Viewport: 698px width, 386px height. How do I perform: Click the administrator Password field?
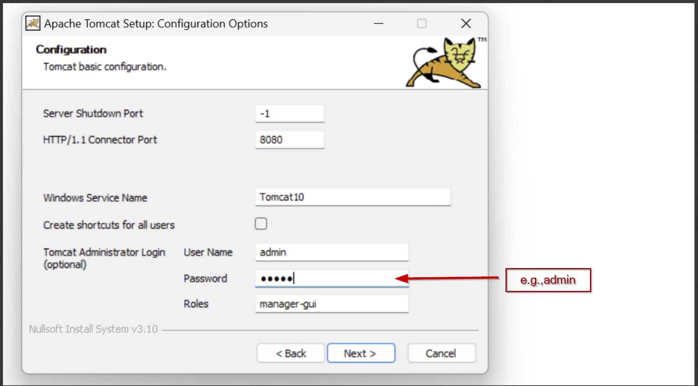click(331, 278)
